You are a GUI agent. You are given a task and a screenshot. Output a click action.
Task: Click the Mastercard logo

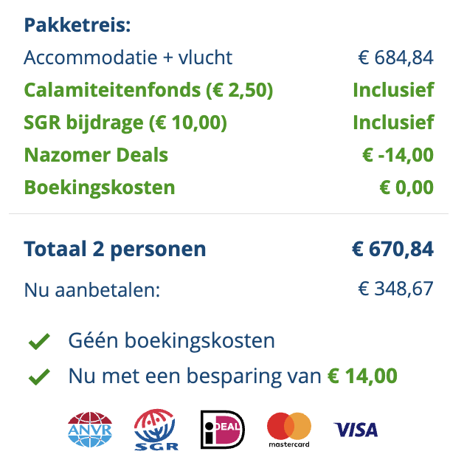(x=289, y=429)
